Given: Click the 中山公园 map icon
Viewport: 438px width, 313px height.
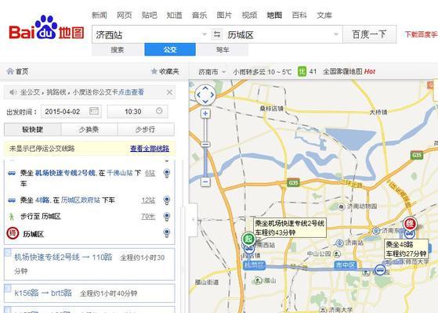Looking at the screenshot, I should point(337,254).
